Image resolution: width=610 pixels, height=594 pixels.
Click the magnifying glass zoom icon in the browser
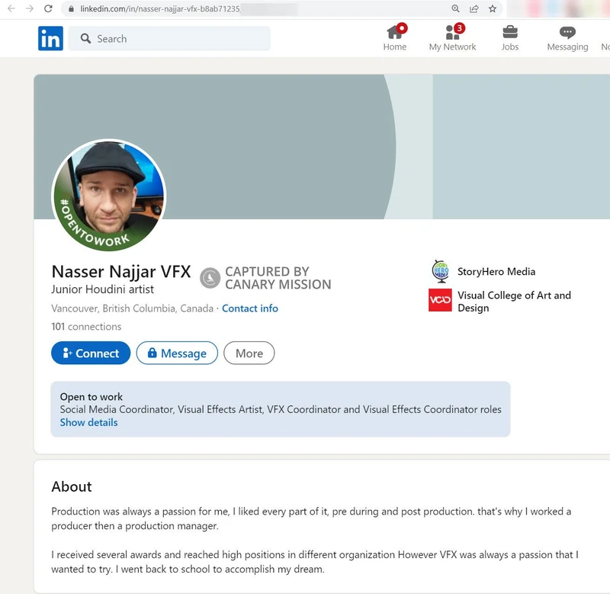(x=455, y=10)
